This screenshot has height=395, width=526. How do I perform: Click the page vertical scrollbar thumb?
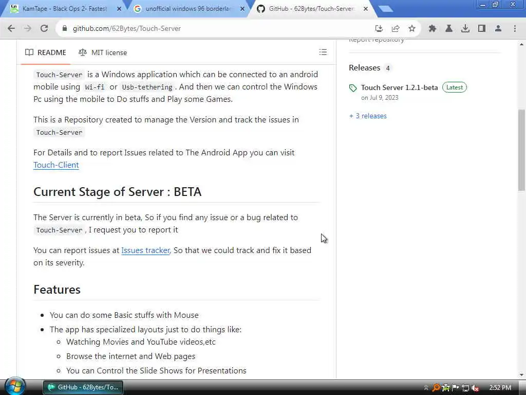click(521, 150)
